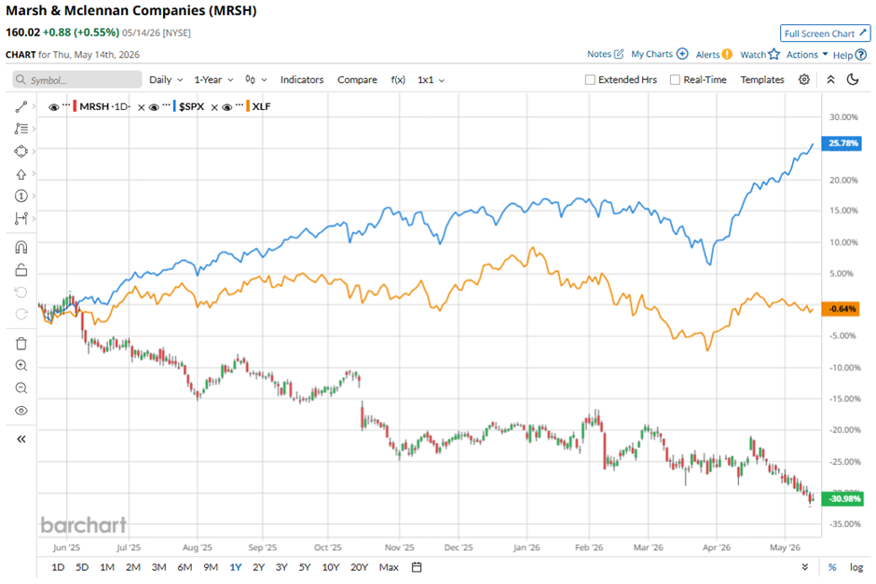Screen dimensions: 876x584
Task: Select the trend line drawing tool
Action: coord(21,106)
